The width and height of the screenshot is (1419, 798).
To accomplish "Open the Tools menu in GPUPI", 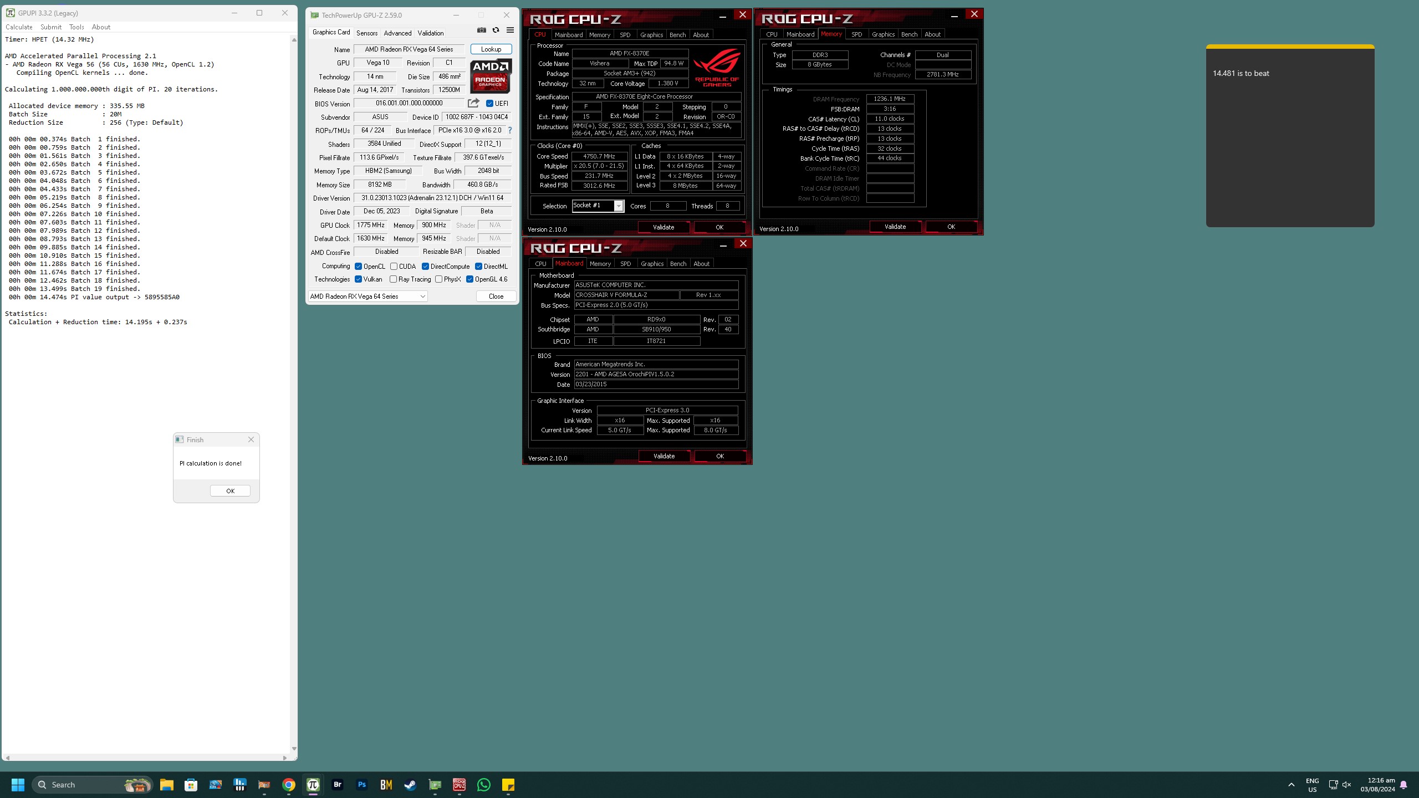I will coord(76,27).
